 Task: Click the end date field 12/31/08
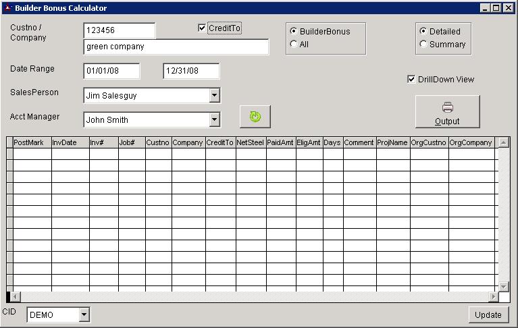191,71
